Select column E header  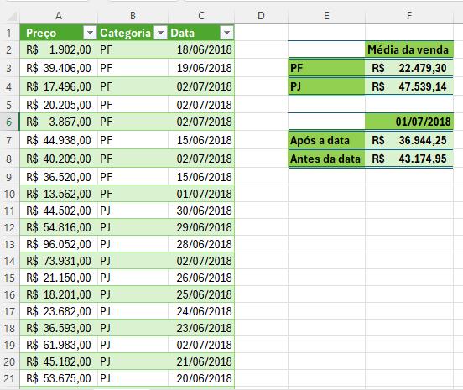coord(326,16)
